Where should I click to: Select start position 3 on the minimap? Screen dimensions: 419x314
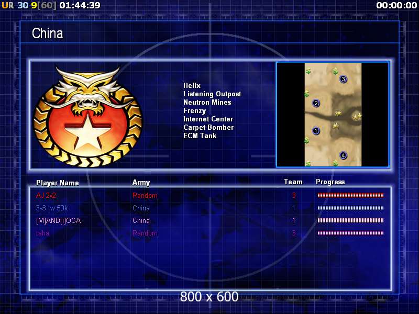coord(343,79)
